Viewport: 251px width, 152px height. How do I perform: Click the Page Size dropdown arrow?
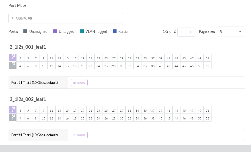240,32
